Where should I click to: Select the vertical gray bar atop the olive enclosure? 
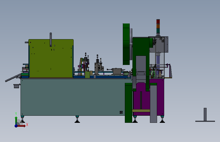coord(51,40)
